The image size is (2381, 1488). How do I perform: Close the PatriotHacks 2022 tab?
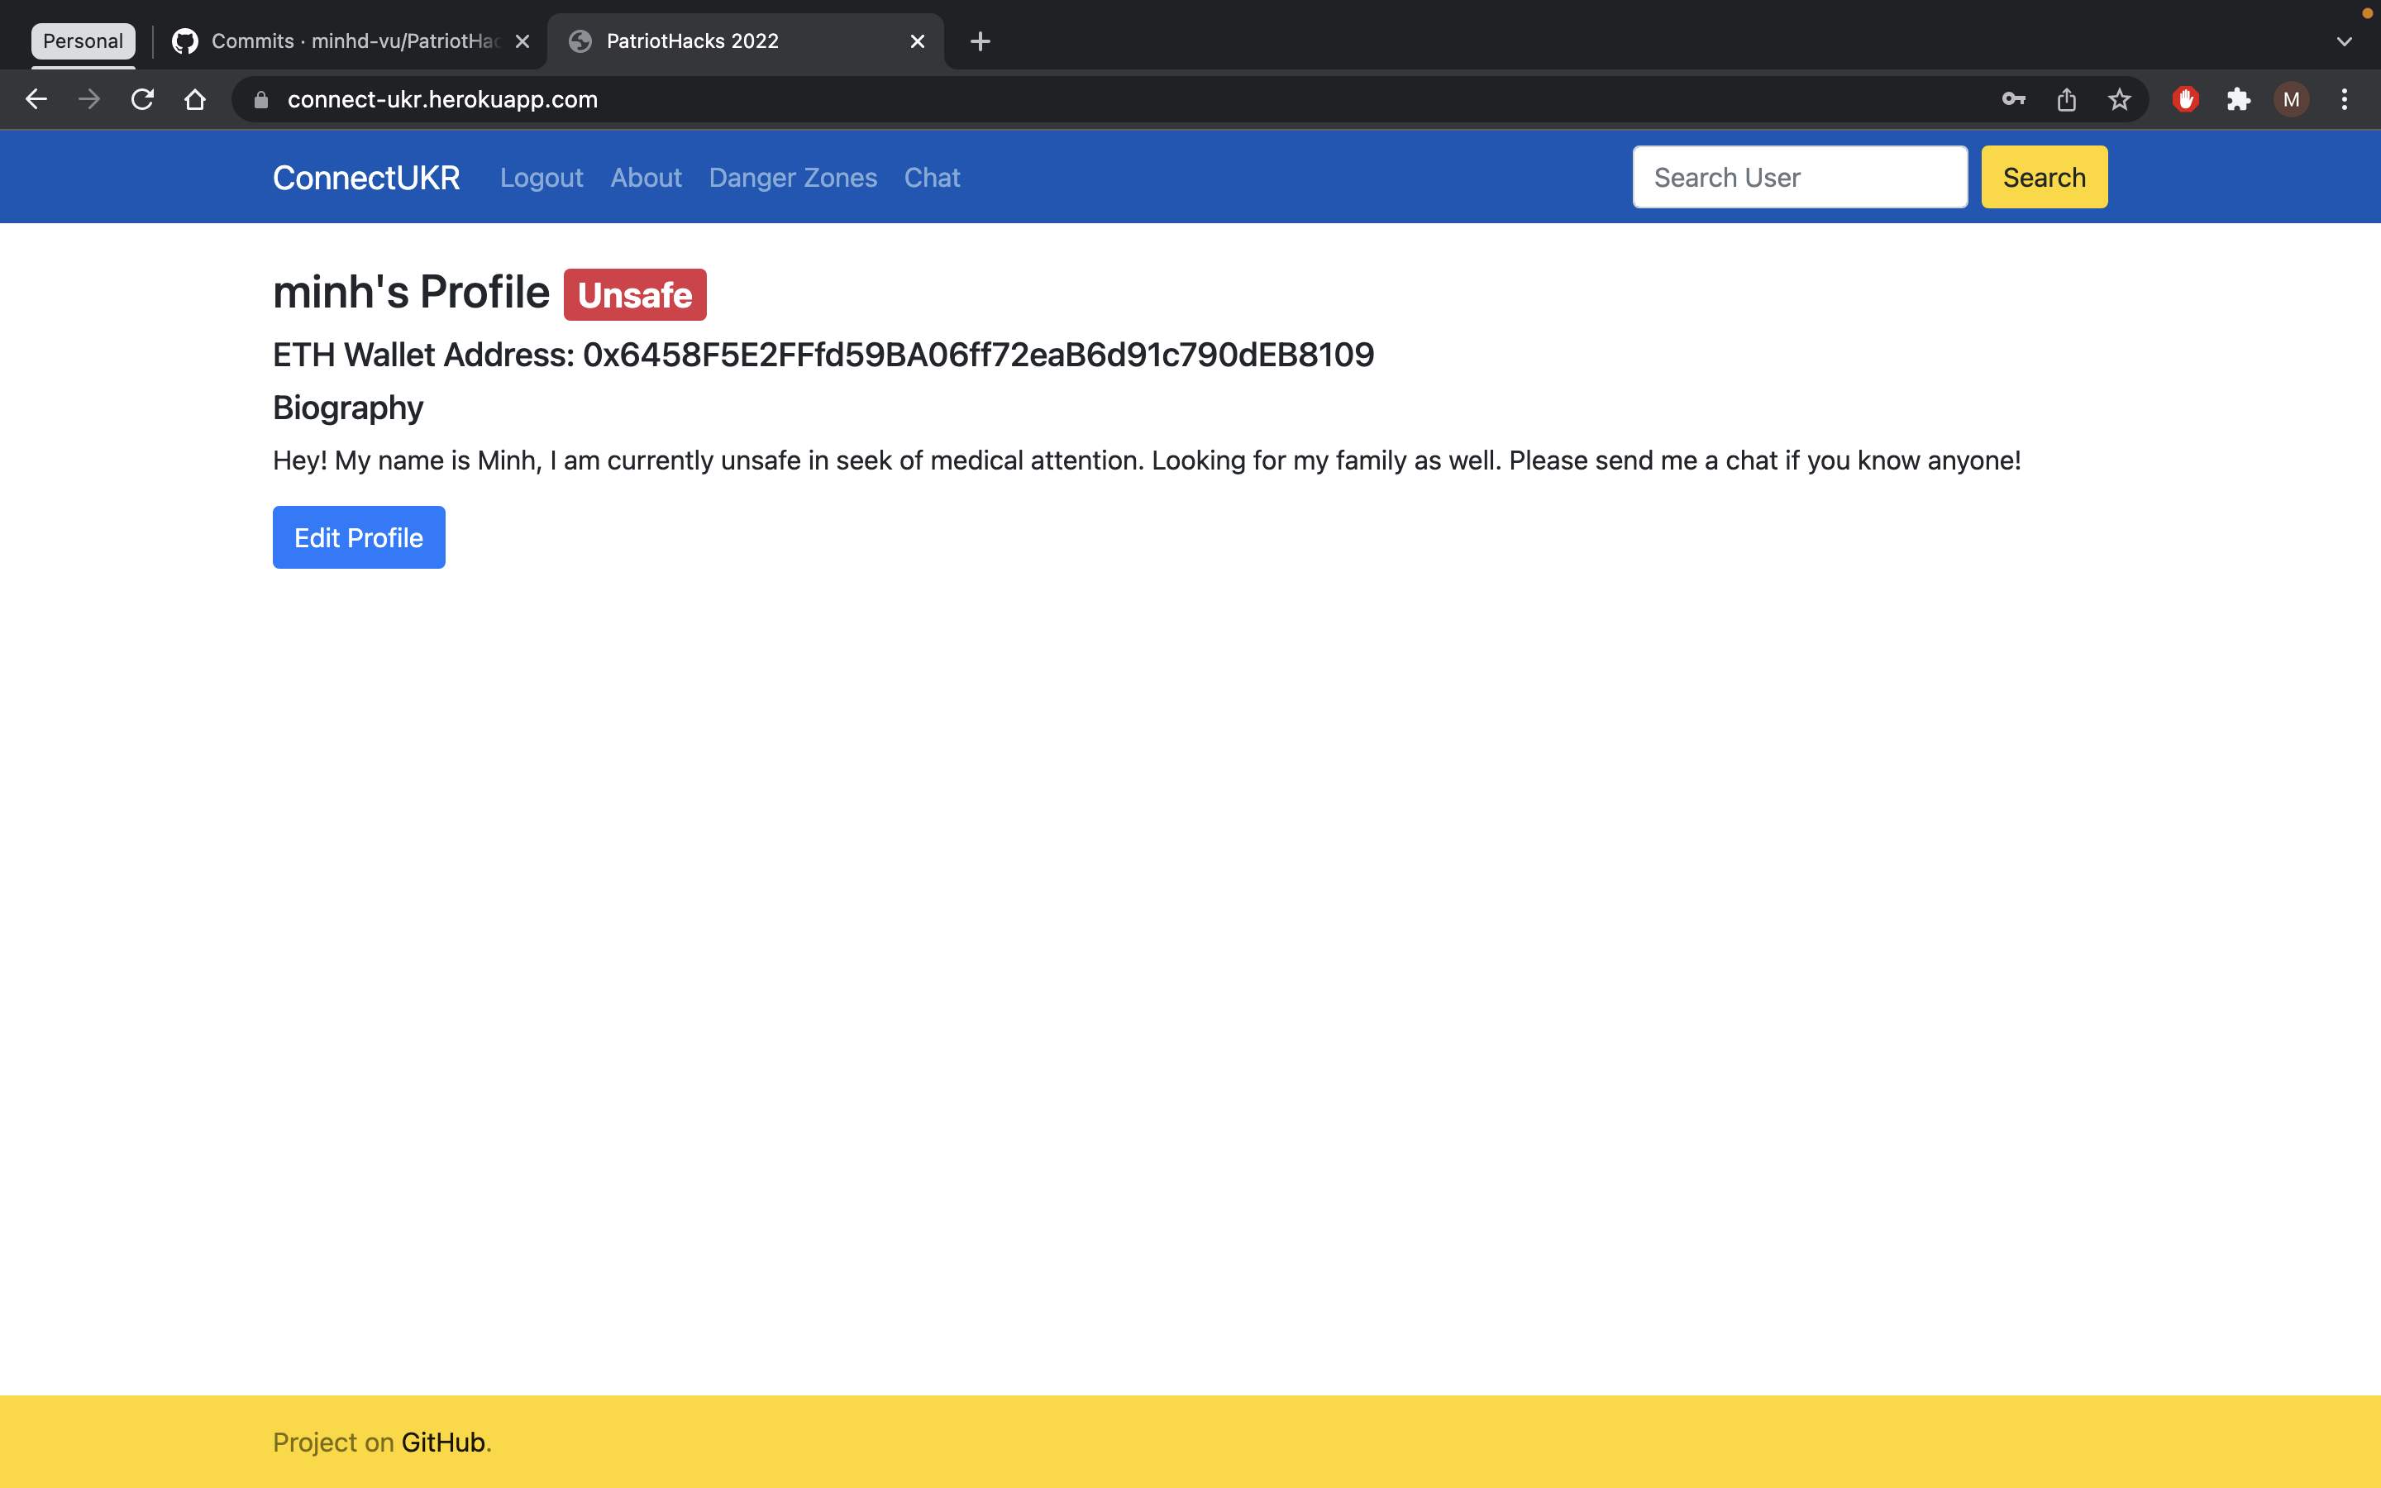click(917, 41)
